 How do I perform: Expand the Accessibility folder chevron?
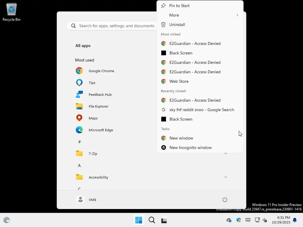(225, 177)
